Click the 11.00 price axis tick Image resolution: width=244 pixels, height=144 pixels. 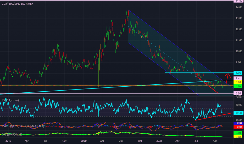239,40
